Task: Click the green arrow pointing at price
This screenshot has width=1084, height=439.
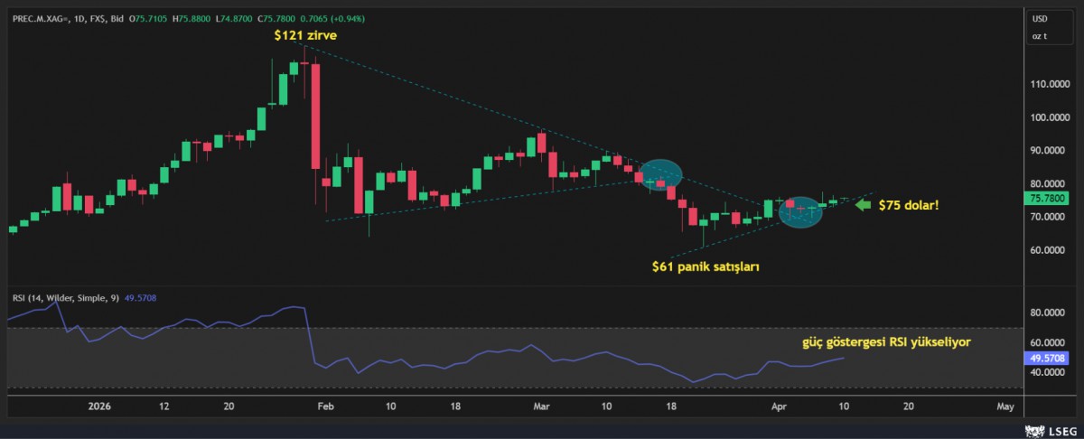Action: 863,206
